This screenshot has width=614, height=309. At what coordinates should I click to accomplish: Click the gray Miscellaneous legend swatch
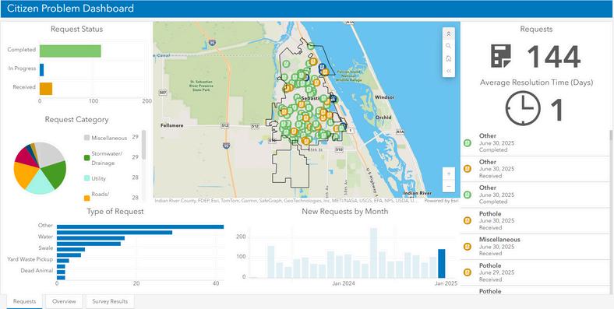(x=86, y=138)
